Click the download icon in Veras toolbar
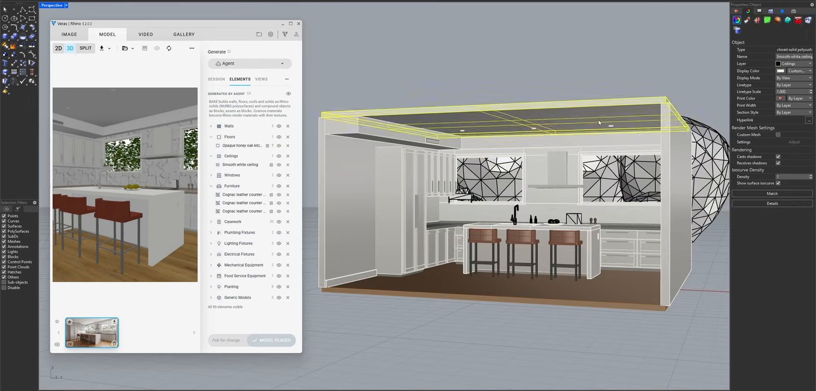Viewport: 816px width, 391px height. click(x=102, y=48)
